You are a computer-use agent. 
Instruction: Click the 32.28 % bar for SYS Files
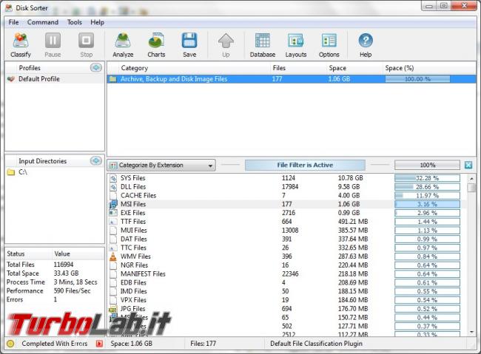(x=427, y=178)
